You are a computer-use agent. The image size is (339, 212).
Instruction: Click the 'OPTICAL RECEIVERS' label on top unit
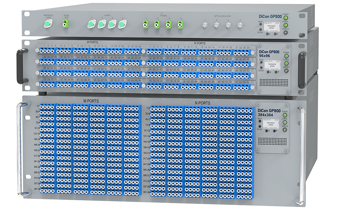pos(223,16)
